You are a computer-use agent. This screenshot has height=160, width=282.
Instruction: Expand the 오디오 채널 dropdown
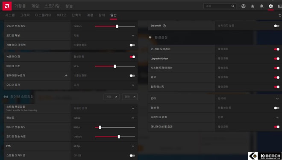pos(104,36)
